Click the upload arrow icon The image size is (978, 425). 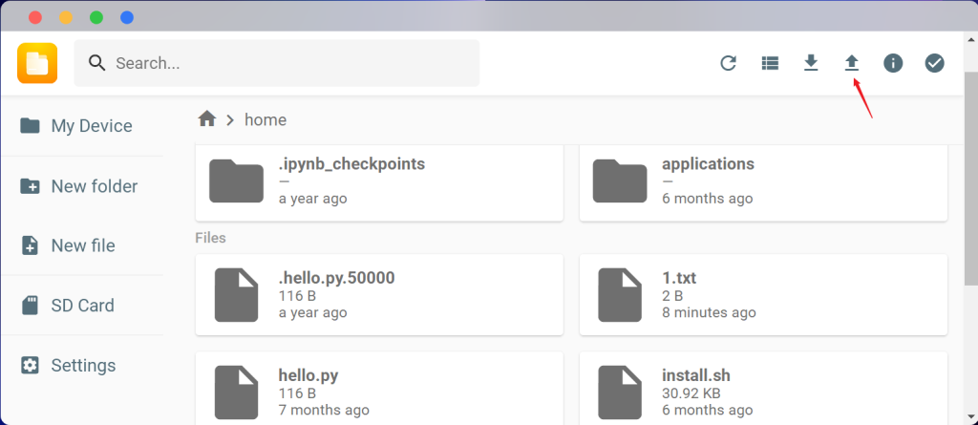pos(852,63)
